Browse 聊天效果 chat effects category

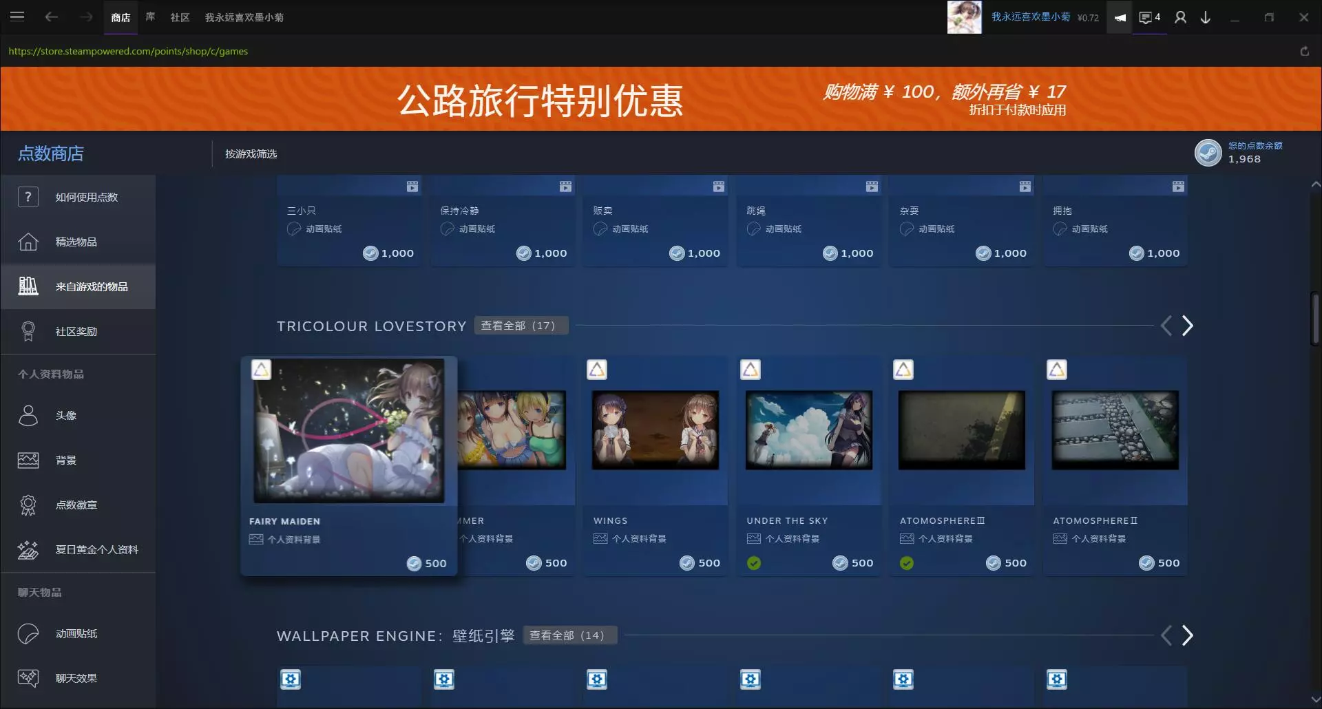[78, 678]
